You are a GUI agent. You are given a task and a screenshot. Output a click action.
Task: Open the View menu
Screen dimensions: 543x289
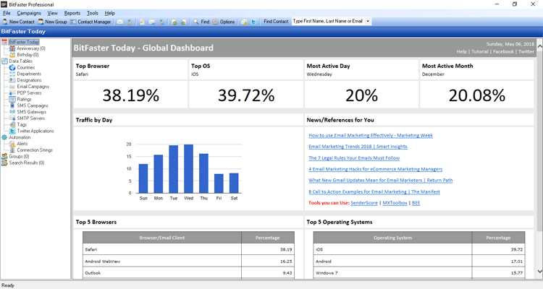(53, 13)
